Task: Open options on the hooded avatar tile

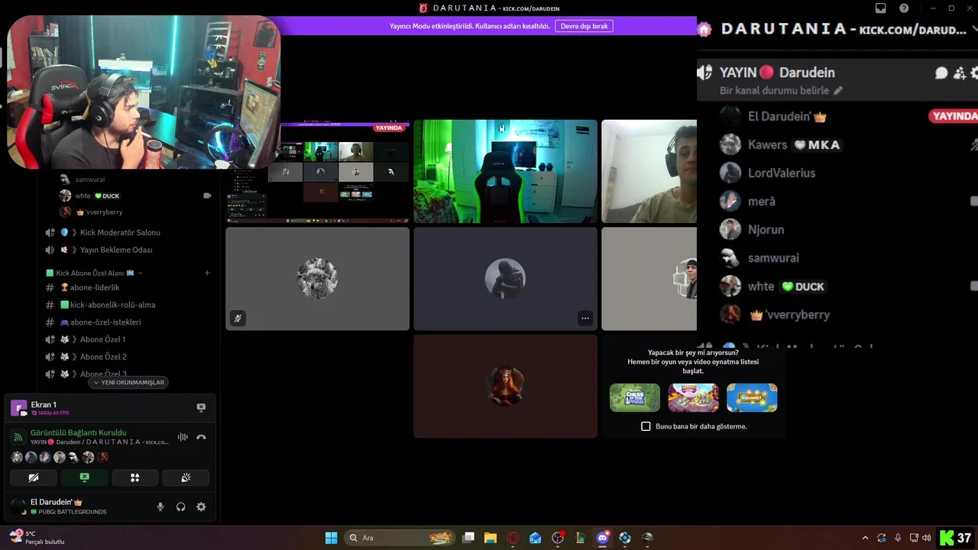Action: click(585, 319)
